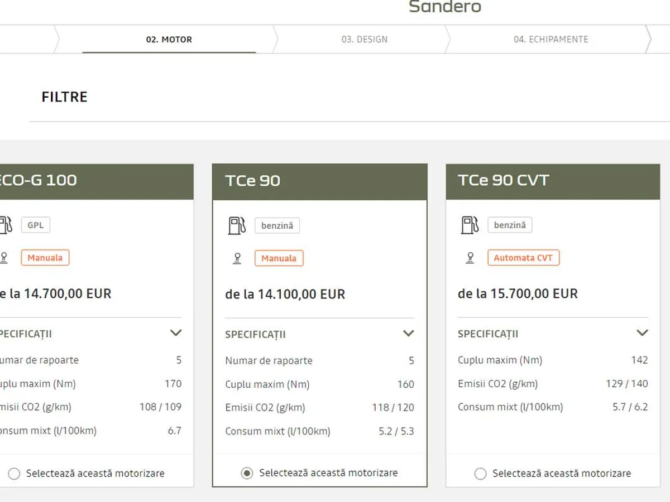Click the Manuala tag in TCe 90 card
The height and width of the screenshot is (502, 670).
[x=279, y=258]
